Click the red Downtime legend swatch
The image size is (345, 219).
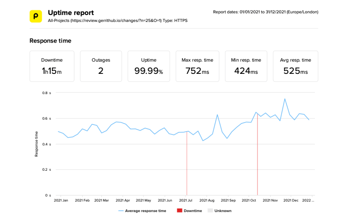179,211
